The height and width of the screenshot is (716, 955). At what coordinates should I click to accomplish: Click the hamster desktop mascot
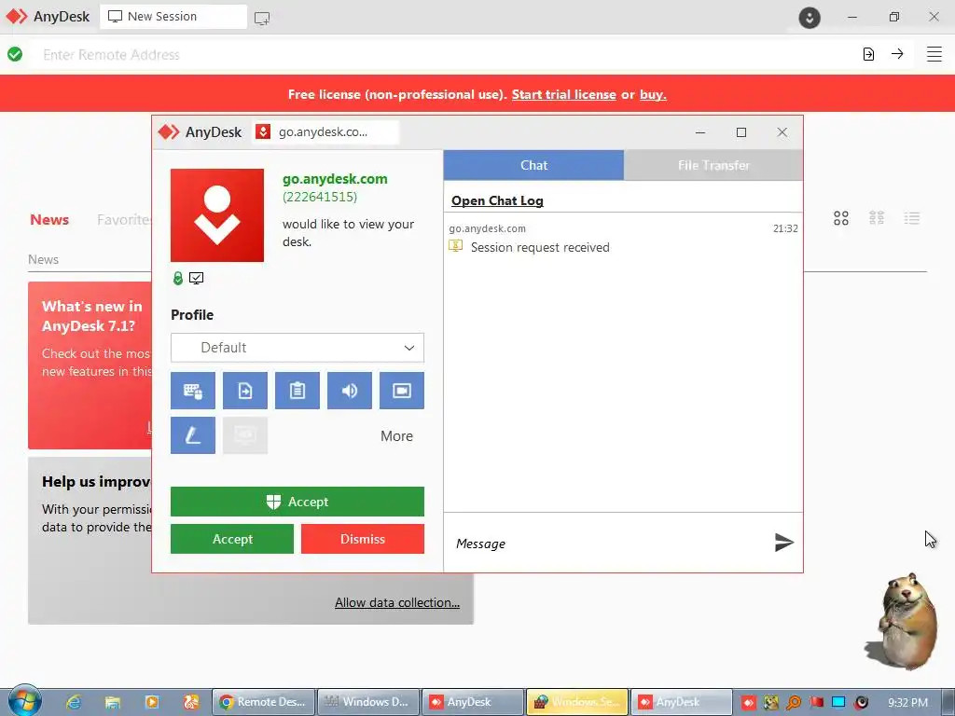tap(906, 620)
